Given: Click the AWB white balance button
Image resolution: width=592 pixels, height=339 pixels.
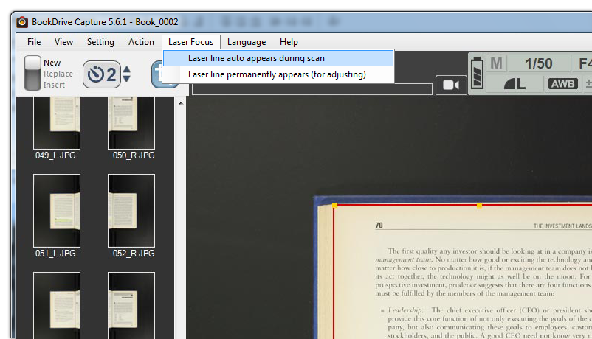Looking at the screenshot, I should point(563,84).
